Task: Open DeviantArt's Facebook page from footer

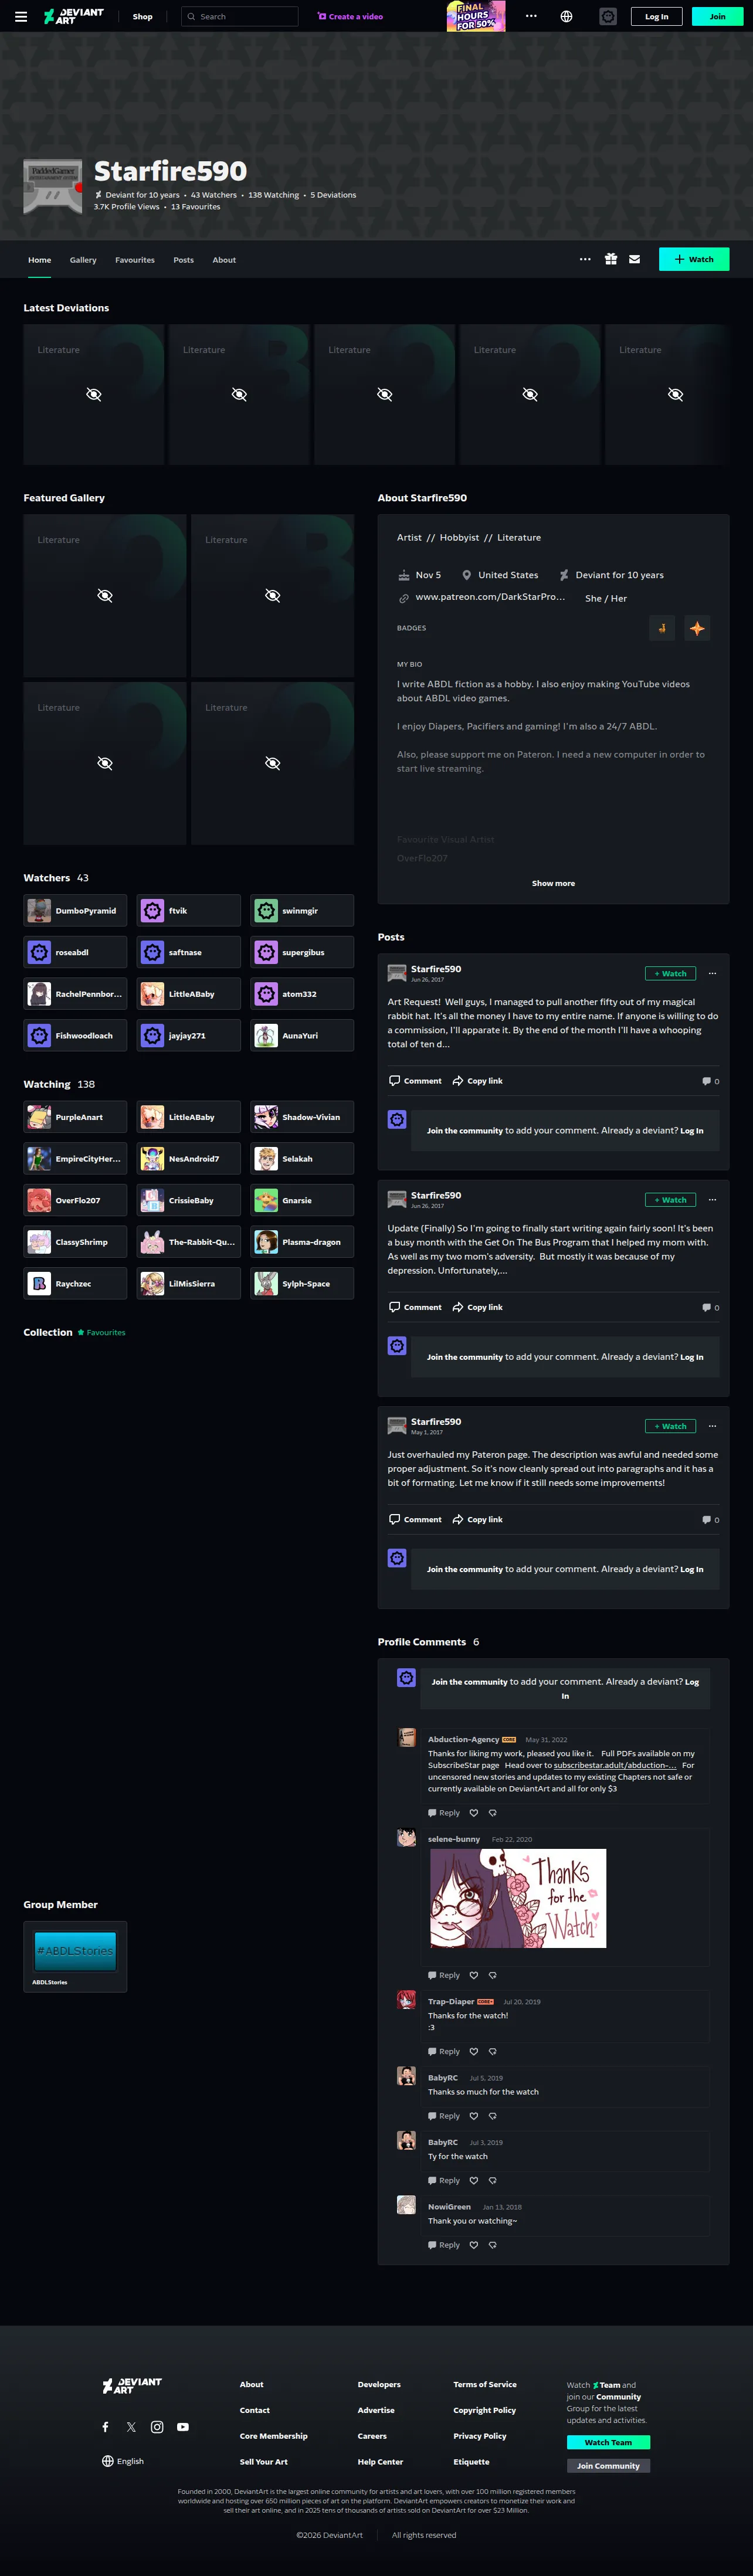Action: (105, 2427)
